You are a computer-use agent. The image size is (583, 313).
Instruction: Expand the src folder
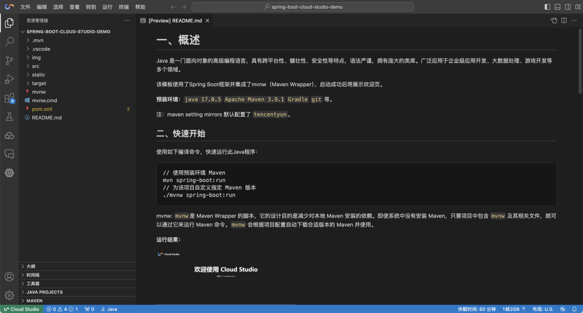coord(36,66)
